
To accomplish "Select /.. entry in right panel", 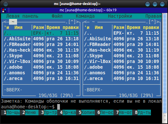I will [x=121, y=33].
